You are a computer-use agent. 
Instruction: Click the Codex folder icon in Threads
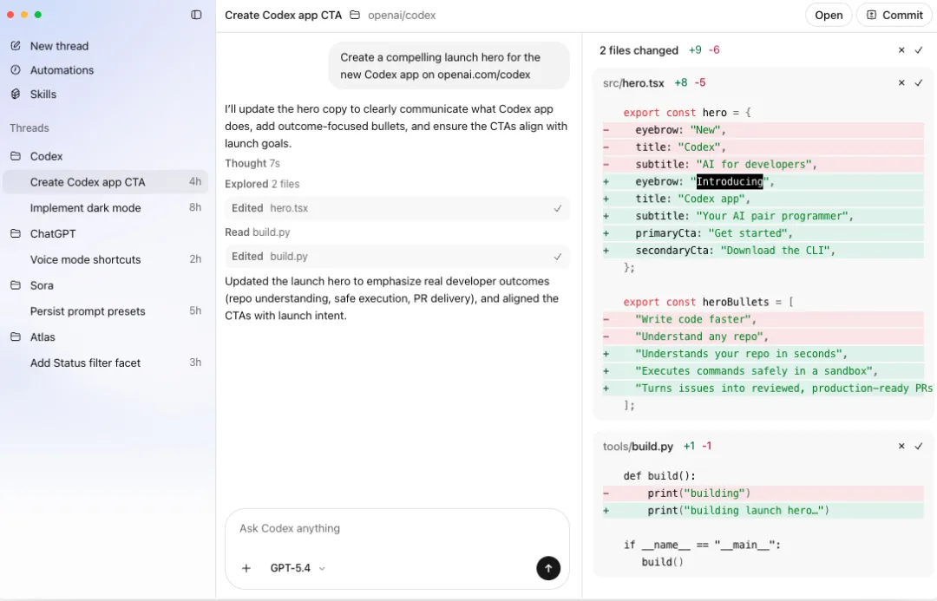pos(16,156)
